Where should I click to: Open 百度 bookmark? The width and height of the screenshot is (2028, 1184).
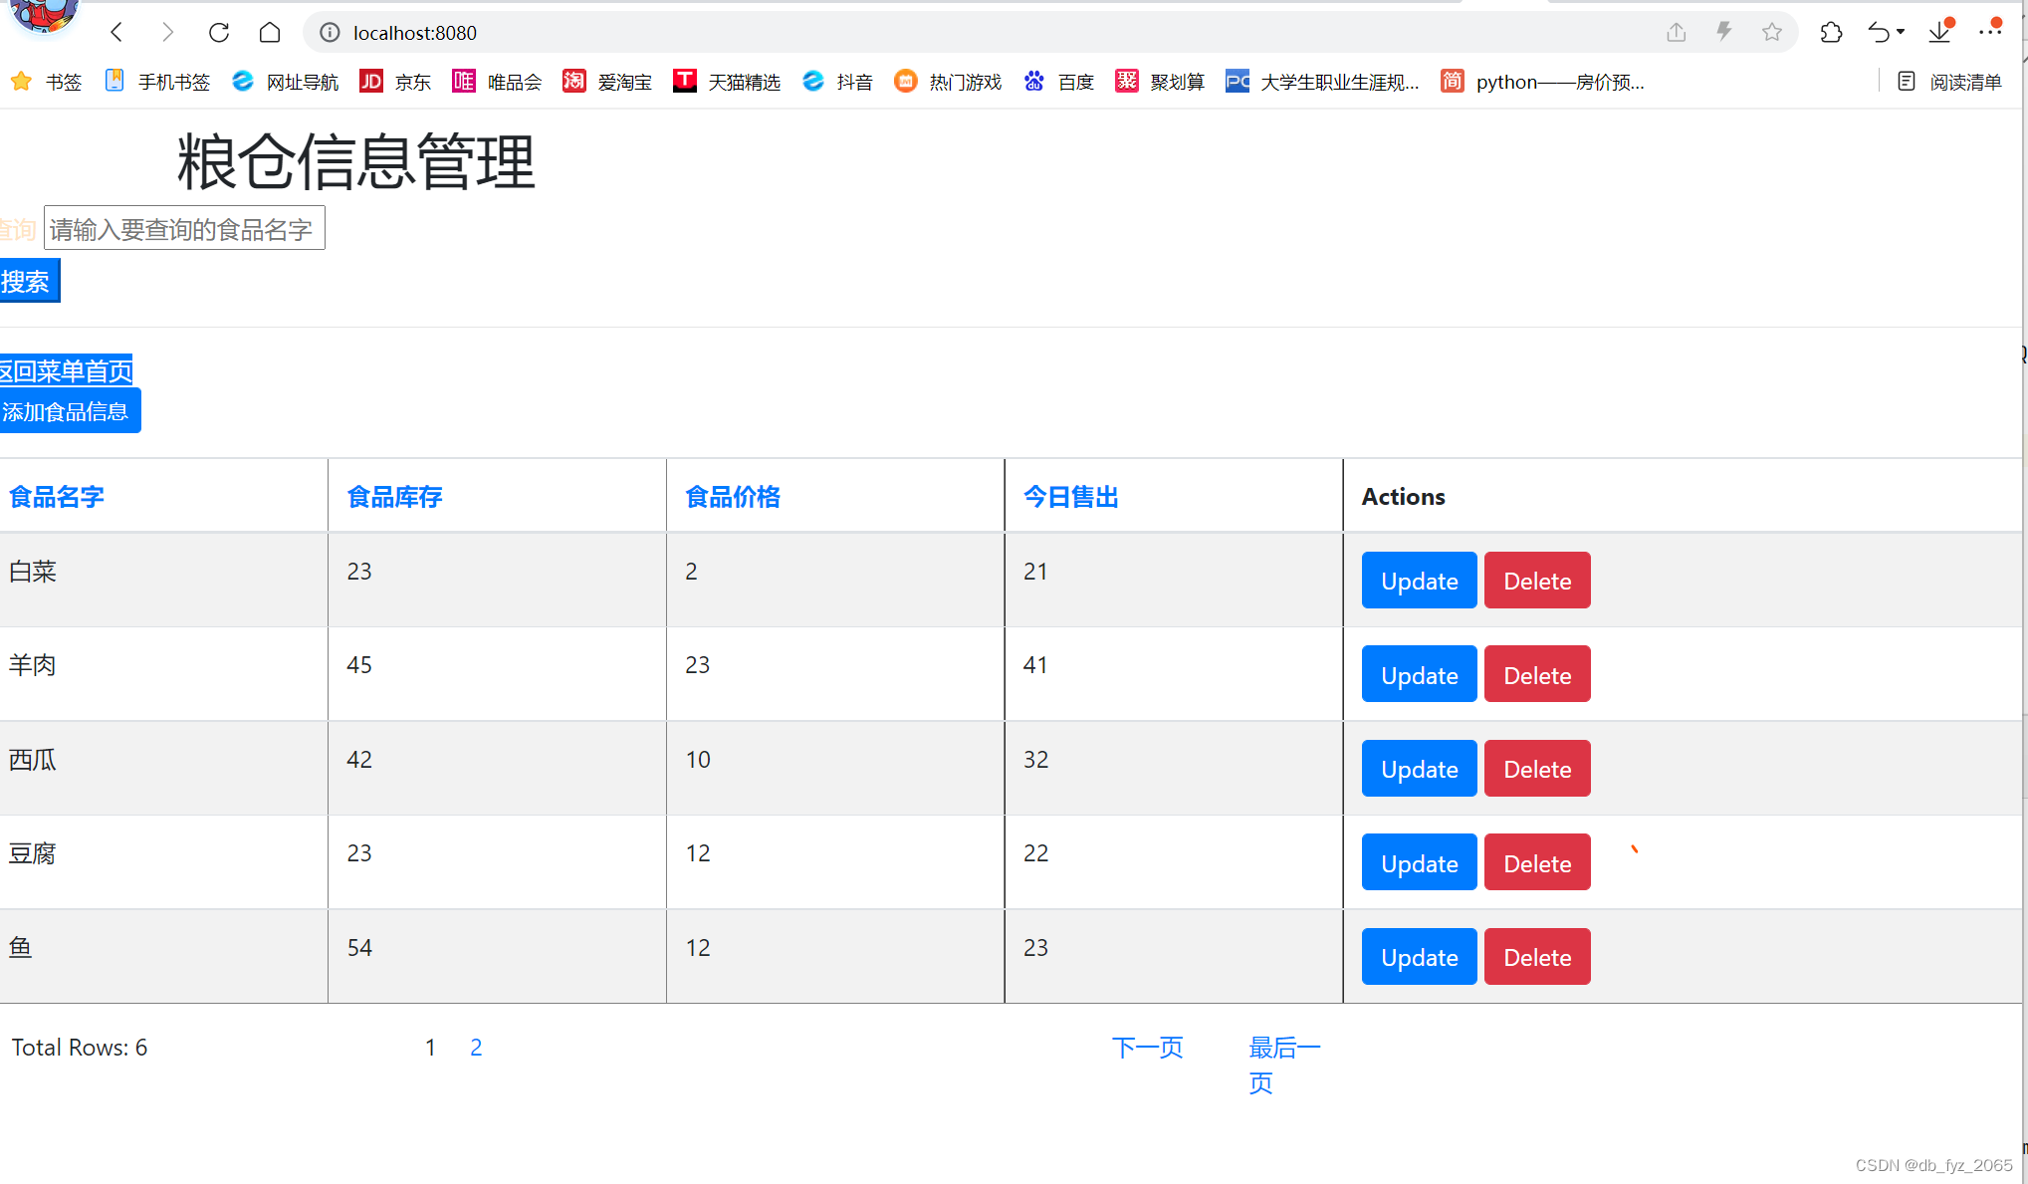tap(1058, 82)
